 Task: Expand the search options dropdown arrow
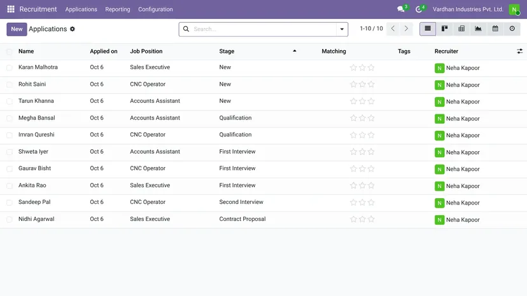pyautogui.click(x=342, y=29)
